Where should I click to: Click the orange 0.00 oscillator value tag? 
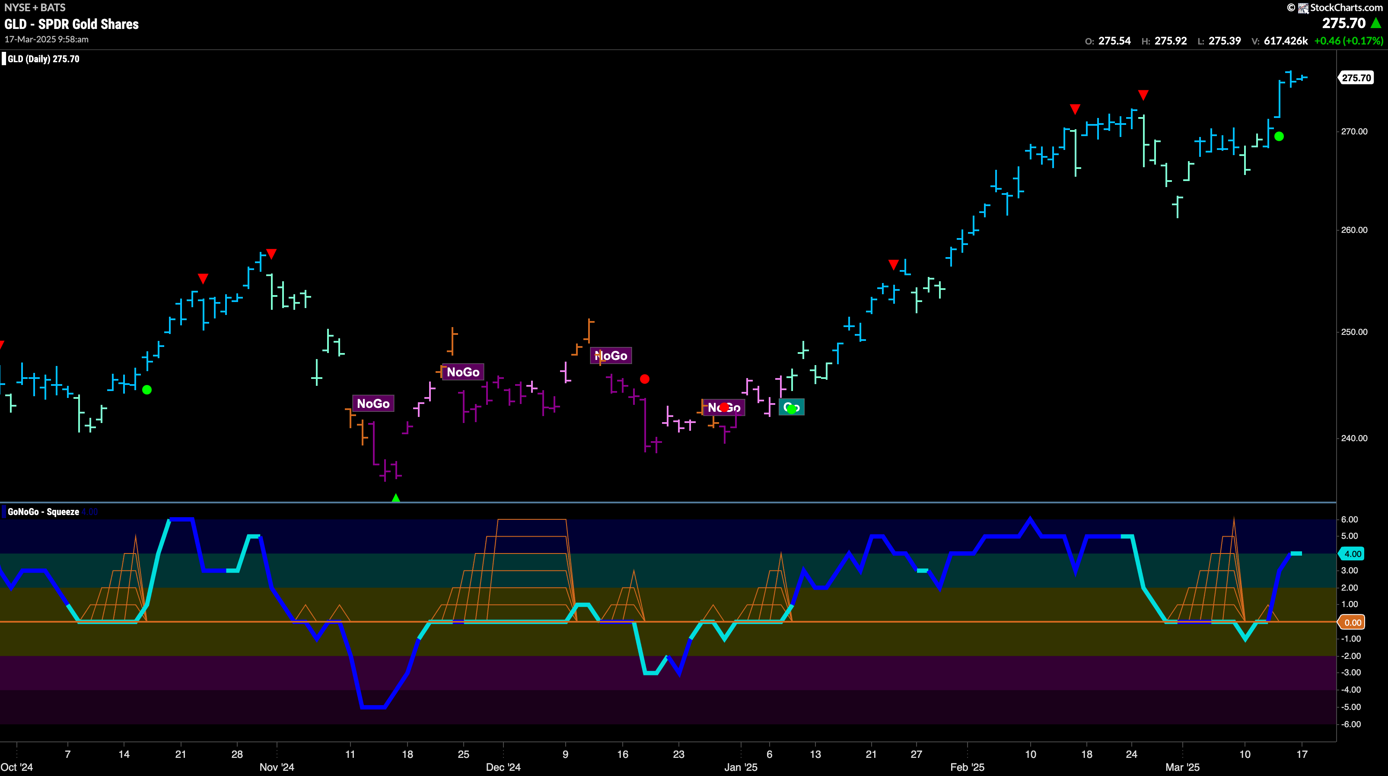coord(1352,623)
